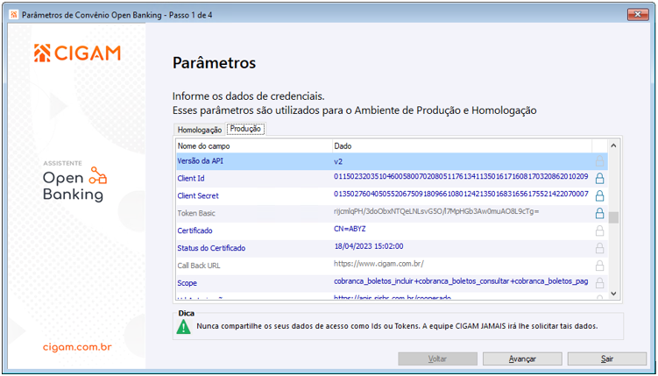The width and height of the screenshot is (658, 376).
Task: Click the CIGAM icon in title bar
Action: (14, 15)
